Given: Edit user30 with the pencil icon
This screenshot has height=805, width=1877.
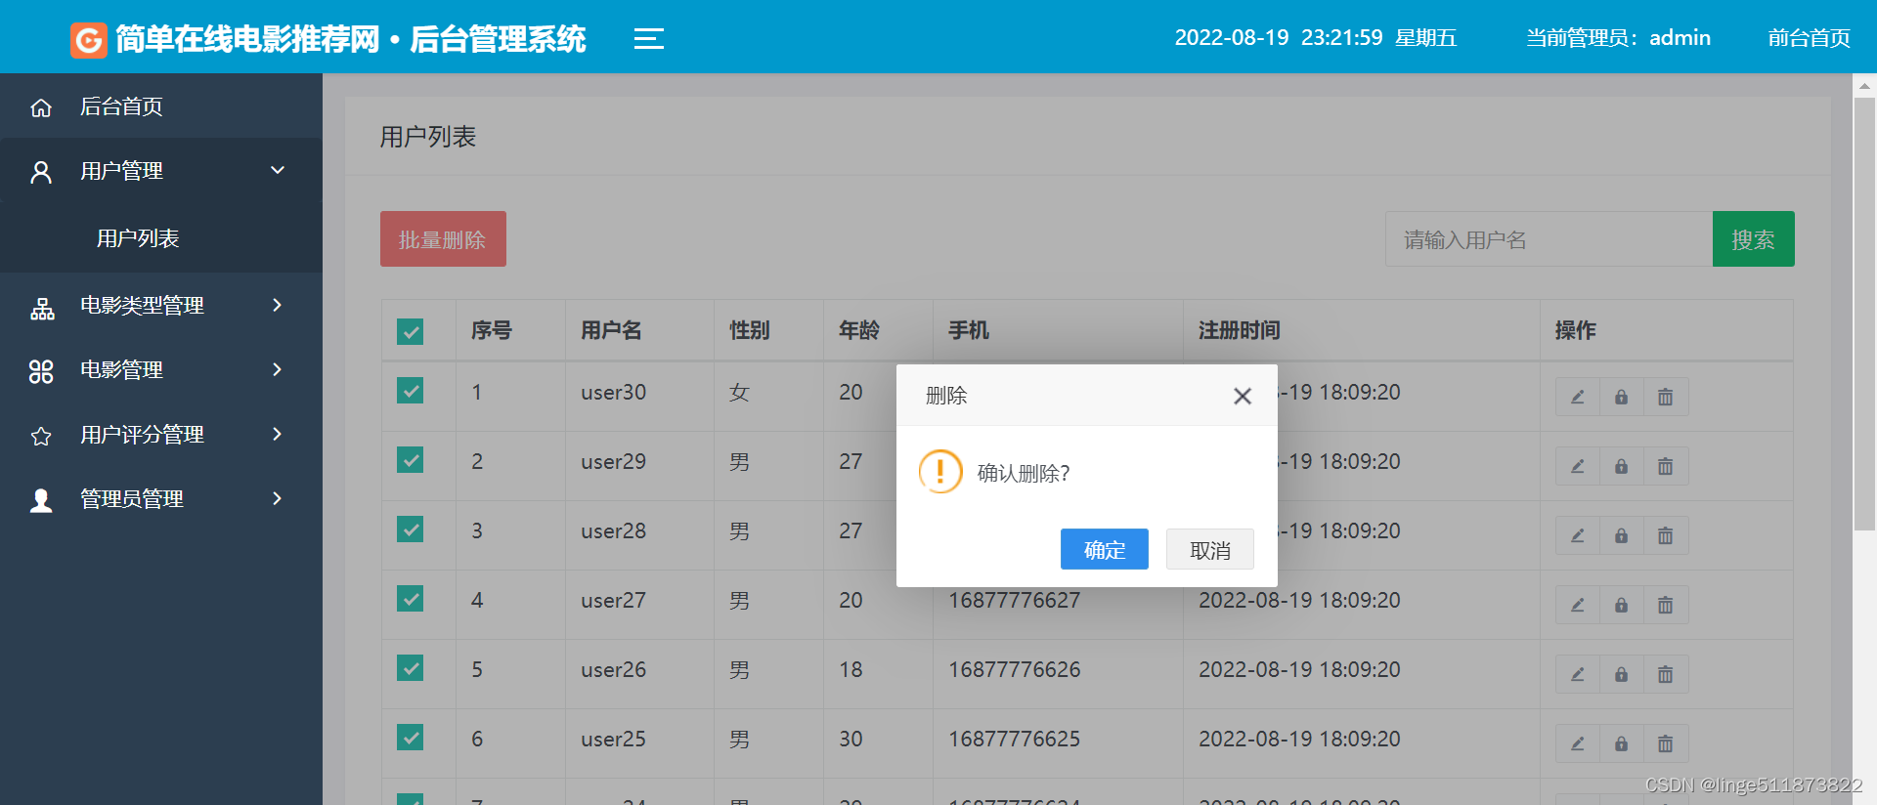Looking at the screenshot, I should 1578,397.
